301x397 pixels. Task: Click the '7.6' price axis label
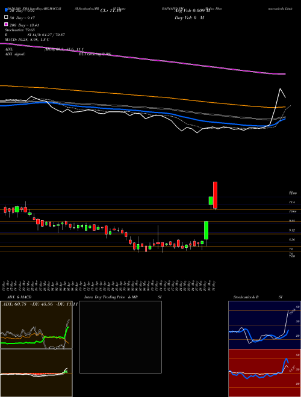[x=291, y=249]
